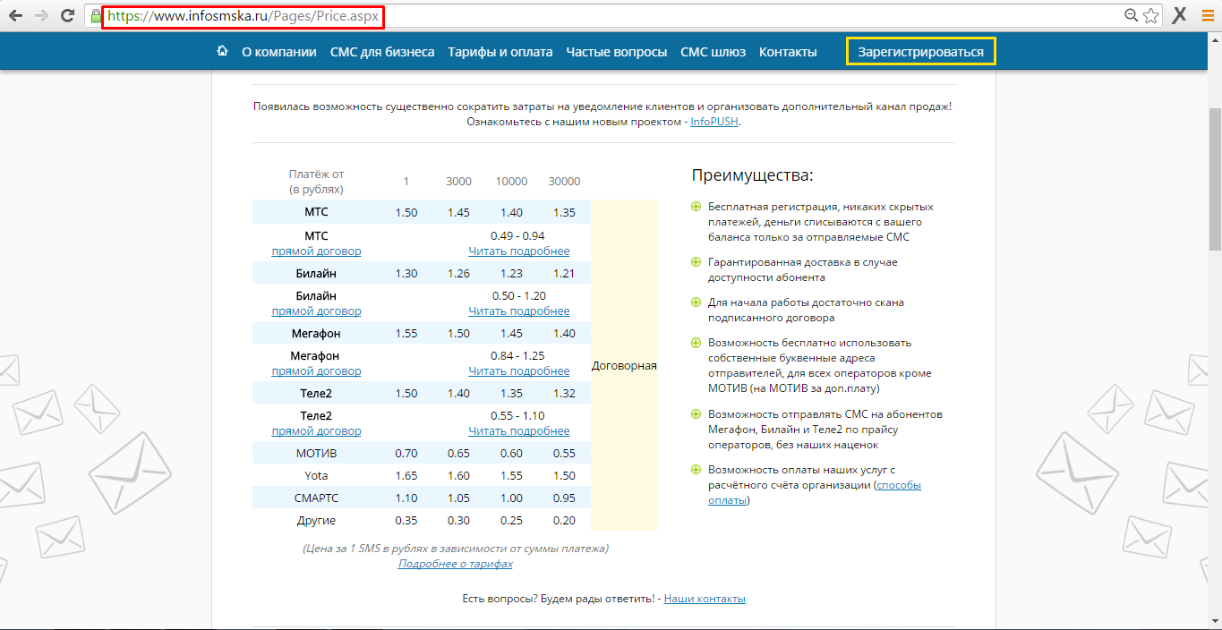1222x630 pixels.
Task: Open the Chrome hamburger menu
Action: pyautogui.click(x=1206, y=15)
